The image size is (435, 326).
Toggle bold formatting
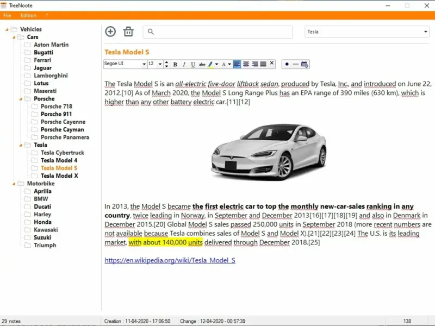click(175, 64)
